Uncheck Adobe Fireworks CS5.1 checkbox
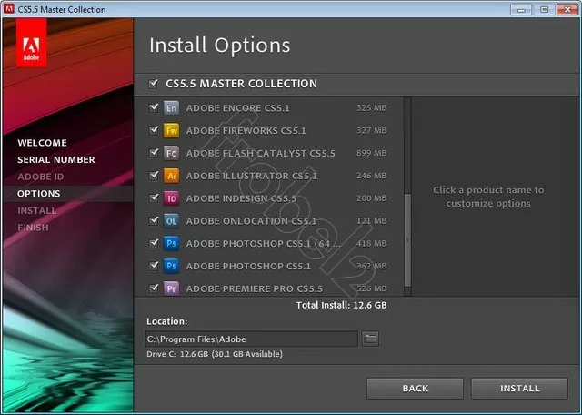This screenshot has height=415, width=582. (x=154, y=130)
